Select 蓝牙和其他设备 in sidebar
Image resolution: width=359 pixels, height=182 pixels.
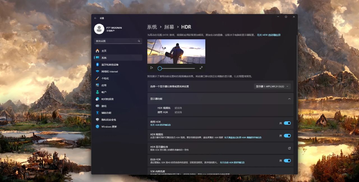coord(118,65)
